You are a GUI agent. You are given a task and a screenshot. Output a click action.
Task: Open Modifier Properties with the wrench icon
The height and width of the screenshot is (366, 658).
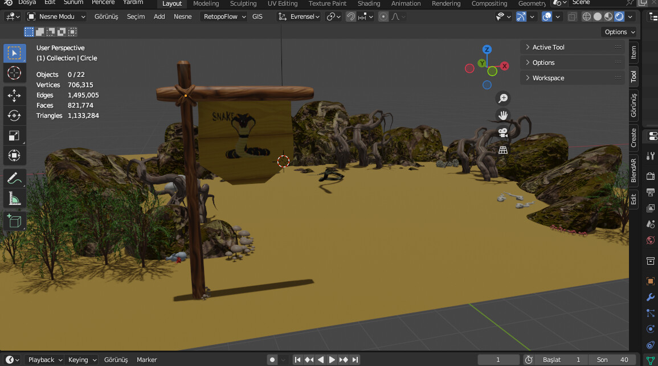[649, 297]
